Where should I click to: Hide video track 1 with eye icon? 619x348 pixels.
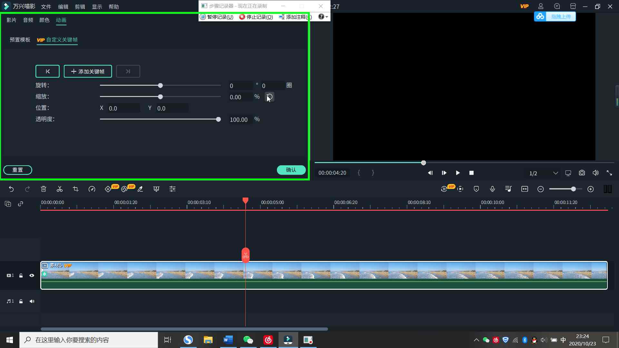click(32, 275)
